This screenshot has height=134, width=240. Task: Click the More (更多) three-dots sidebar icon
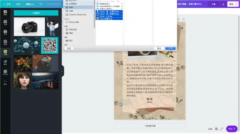5,83
